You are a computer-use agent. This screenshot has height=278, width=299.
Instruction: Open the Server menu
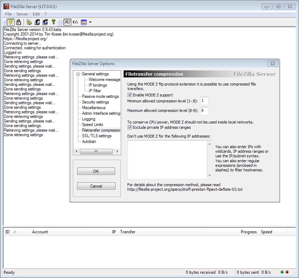click(x=22, y=14)
